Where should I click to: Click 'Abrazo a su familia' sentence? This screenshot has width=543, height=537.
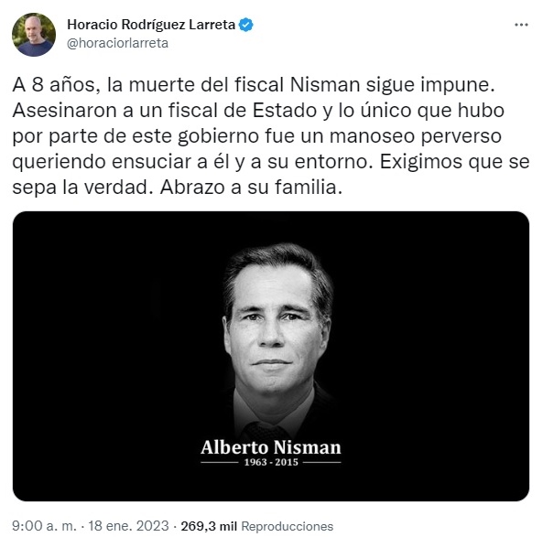coord(251,188)
